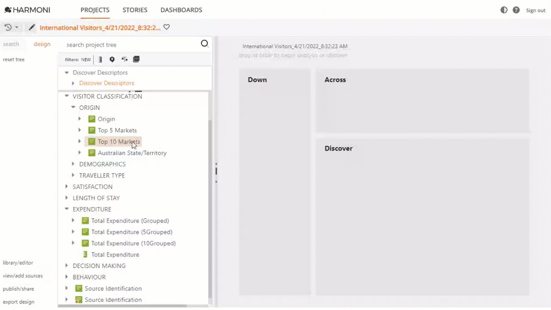Screen dimensions: 551x310
Task: Open the help question mark icon
Action: click(x=516, y=10)
